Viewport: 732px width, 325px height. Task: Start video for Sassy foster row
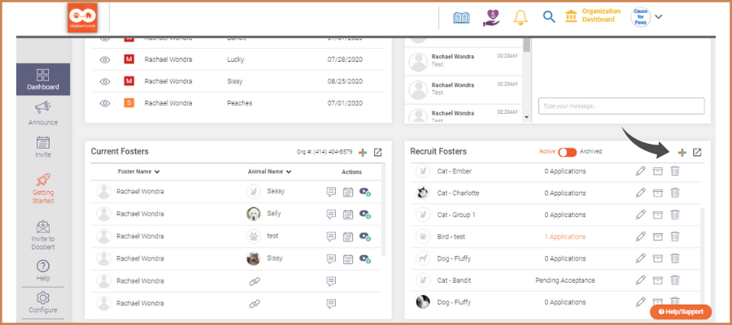click(x=365, y=192)
